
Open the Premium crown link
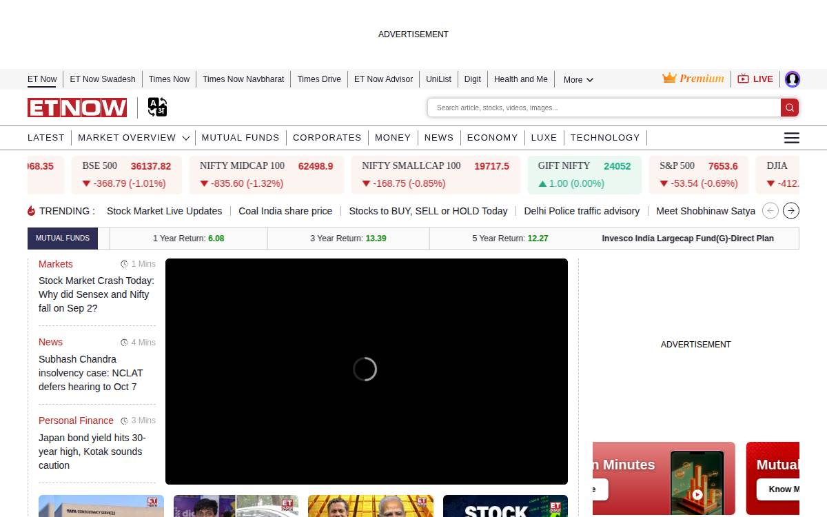693,79
